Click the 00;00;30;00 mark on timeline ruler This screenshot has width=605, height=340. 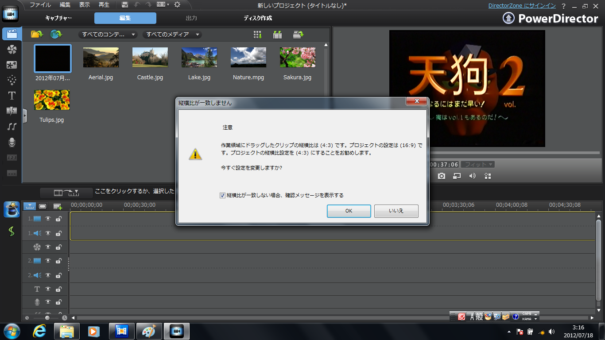tap(140, 205)
